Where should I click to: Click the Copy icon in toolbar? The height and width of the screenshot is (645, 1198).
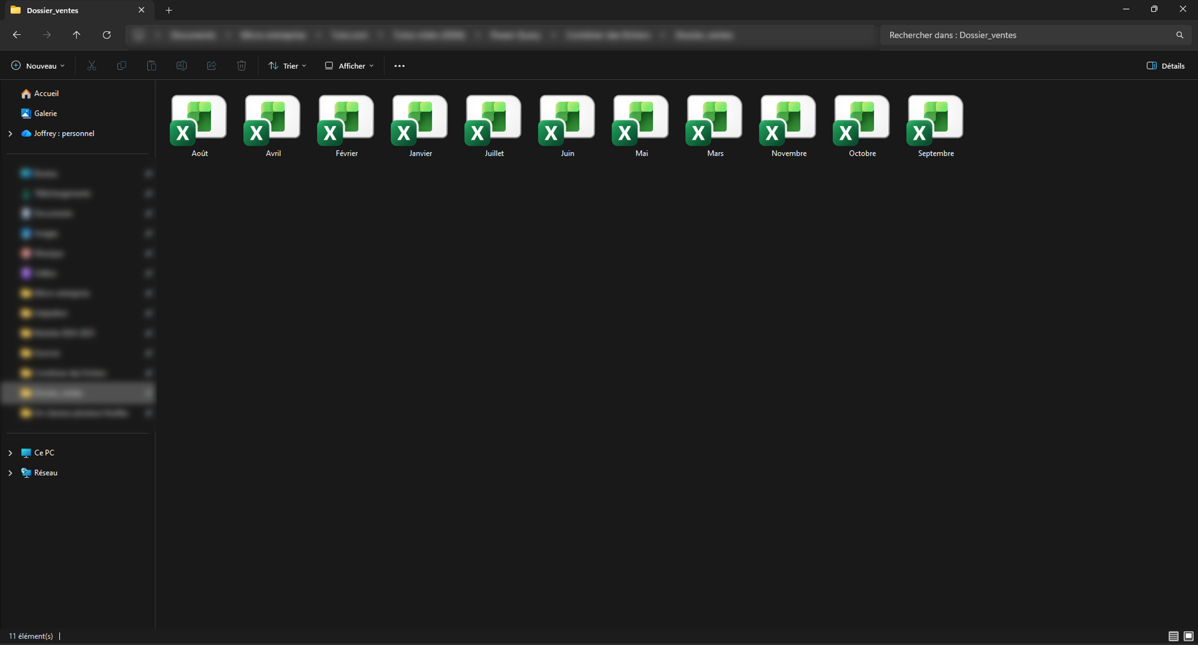pos(121,66)
